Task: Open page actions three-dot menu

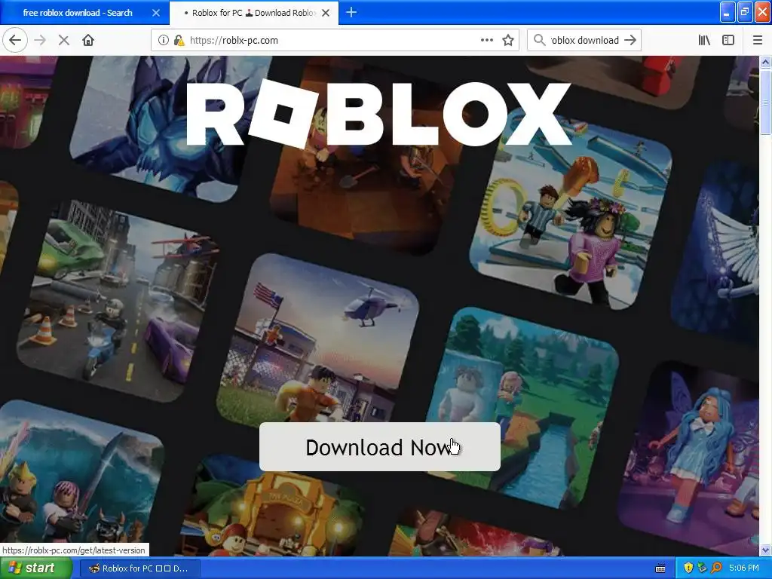Action: coord(486,41)
